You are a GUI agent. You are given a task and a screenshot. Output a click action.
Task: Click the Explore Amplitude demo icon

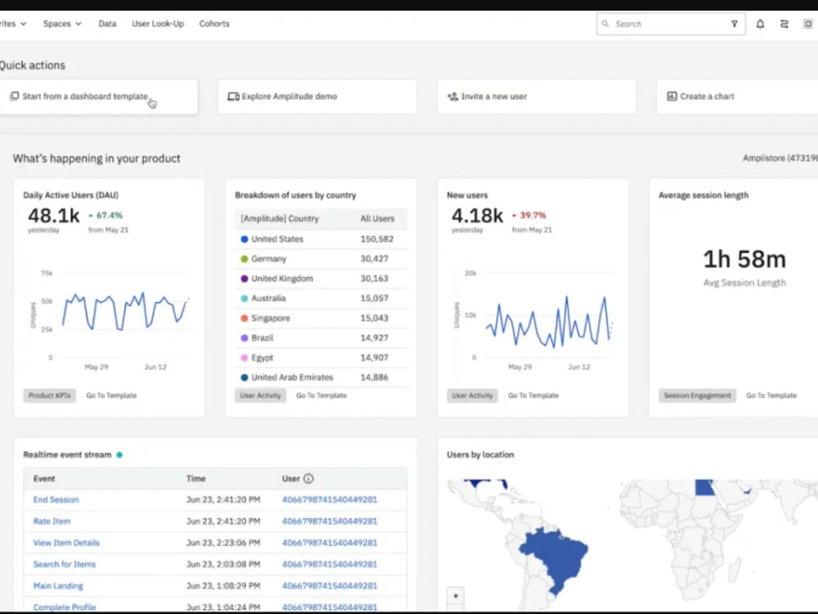(231, 96)
